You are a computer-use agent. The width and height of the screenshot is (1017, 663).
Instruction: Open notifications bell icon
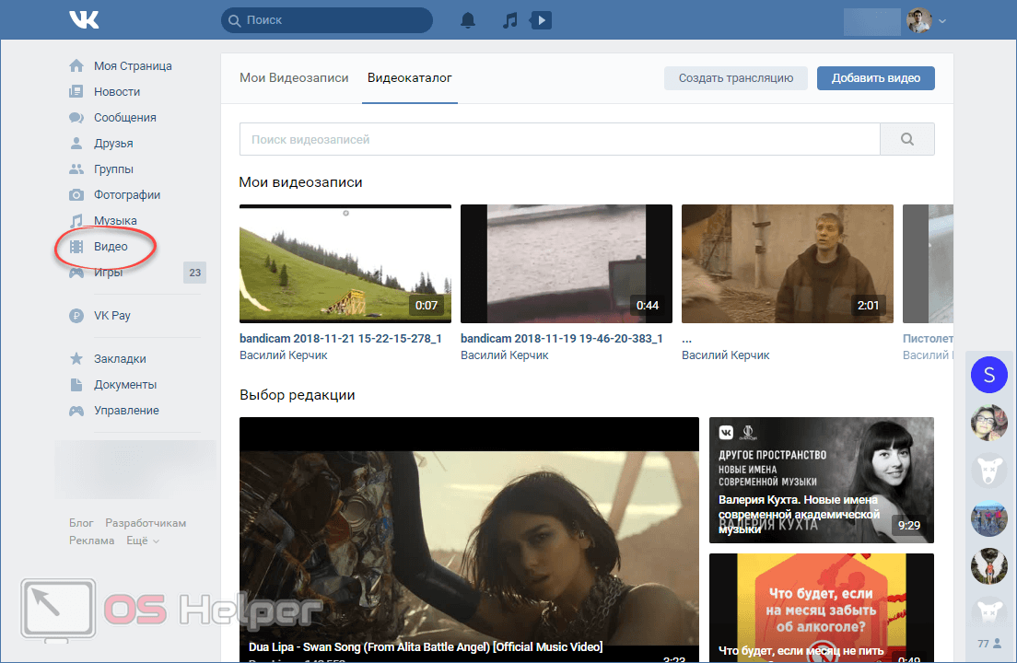(x=468, y=19)
